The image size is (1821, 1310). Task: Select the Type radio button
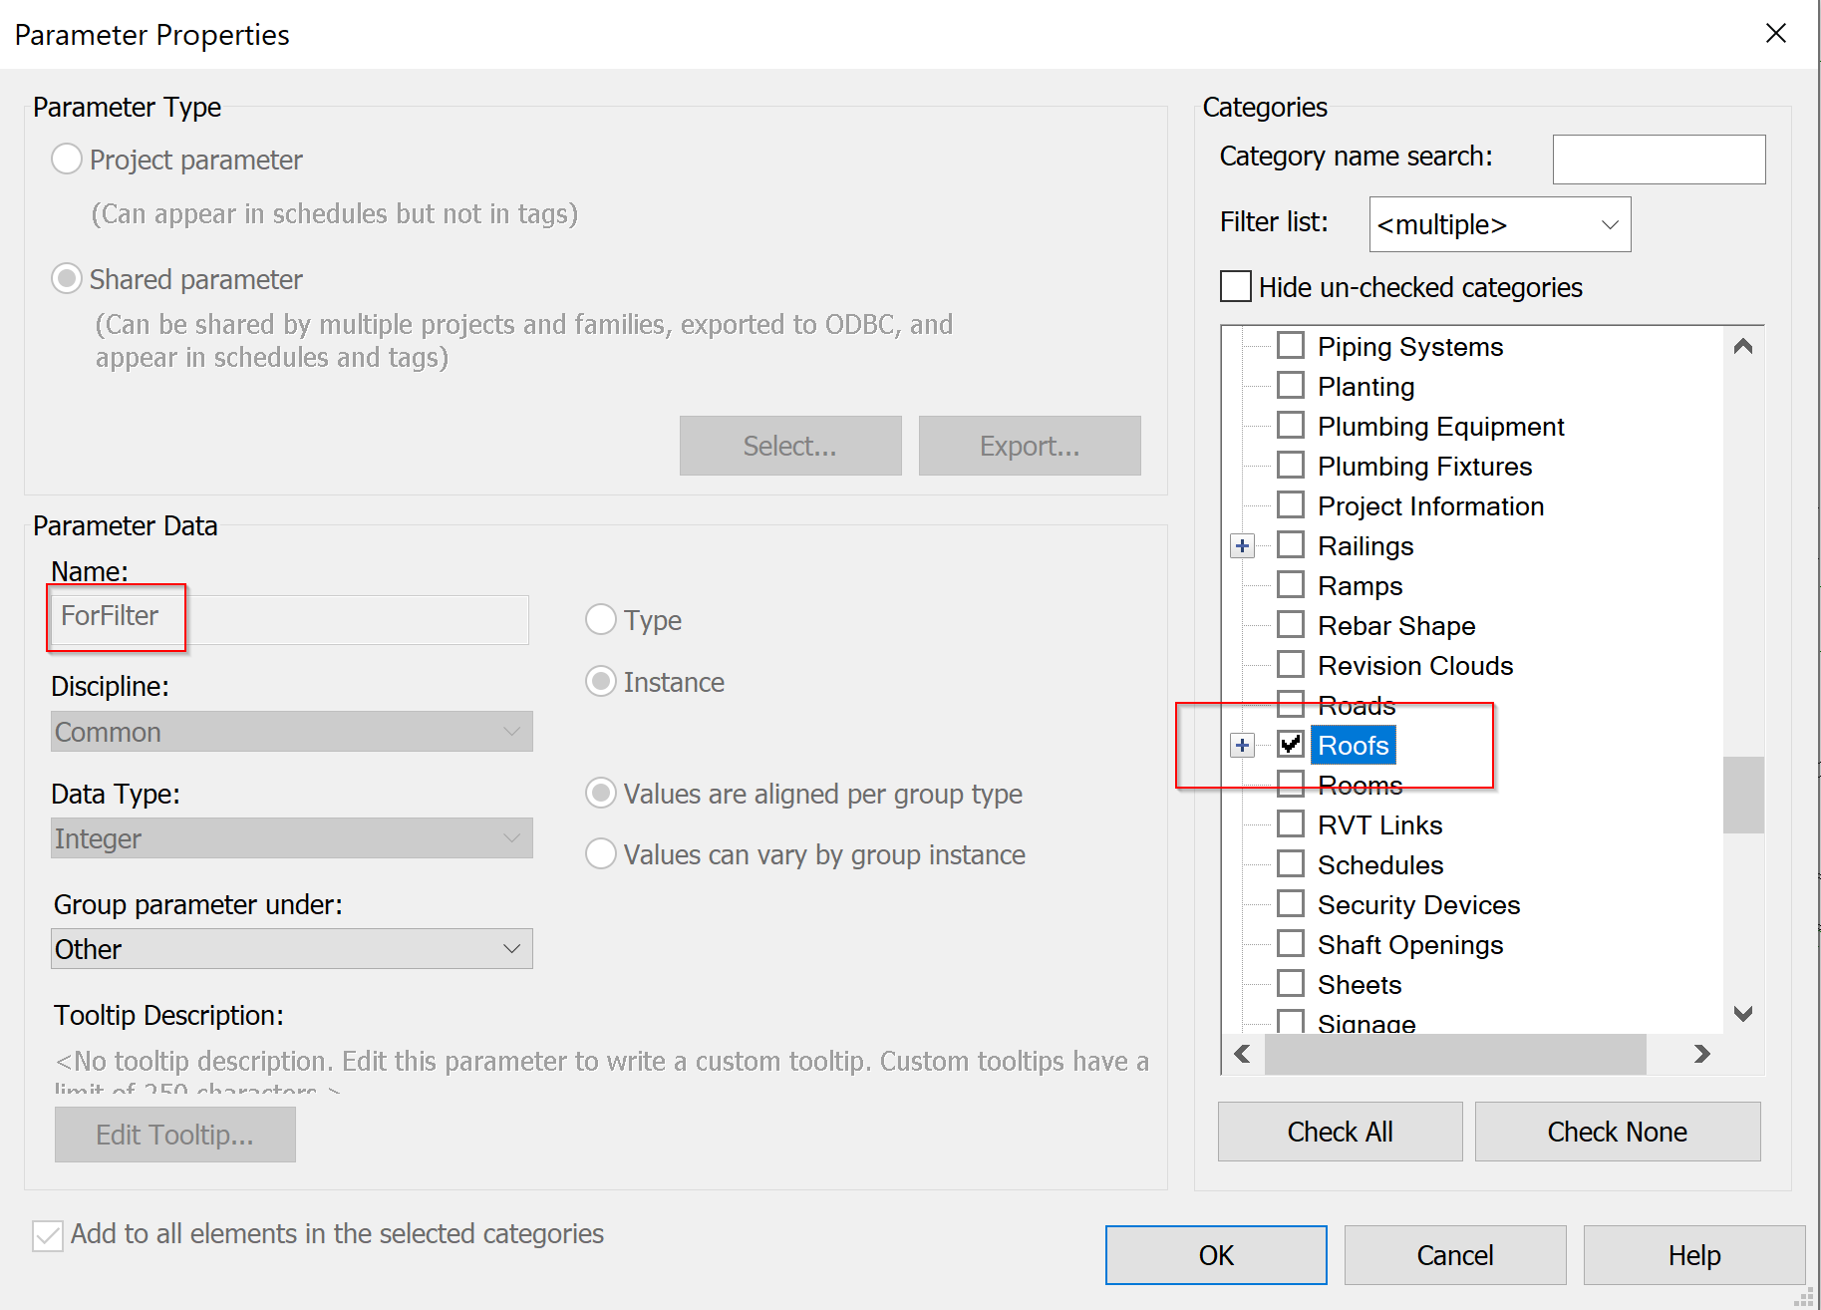click(x=600, y=619)
